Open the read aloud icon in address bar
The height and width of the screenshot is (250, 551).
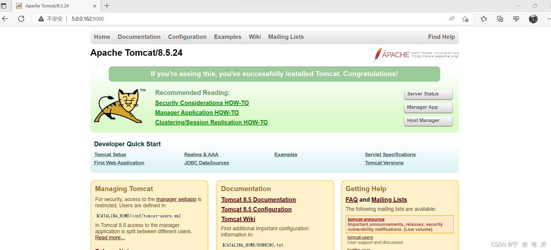pos(452,19)
